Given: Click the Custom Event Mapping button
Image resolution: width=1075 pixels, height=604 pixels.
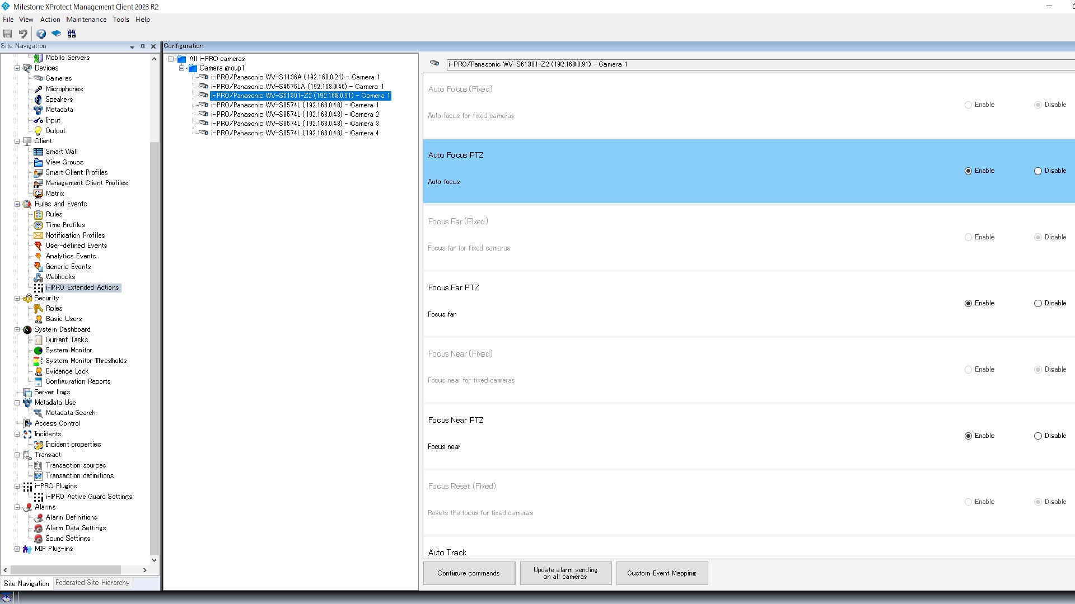Looking at the screenshot, I should coord(662,573).
